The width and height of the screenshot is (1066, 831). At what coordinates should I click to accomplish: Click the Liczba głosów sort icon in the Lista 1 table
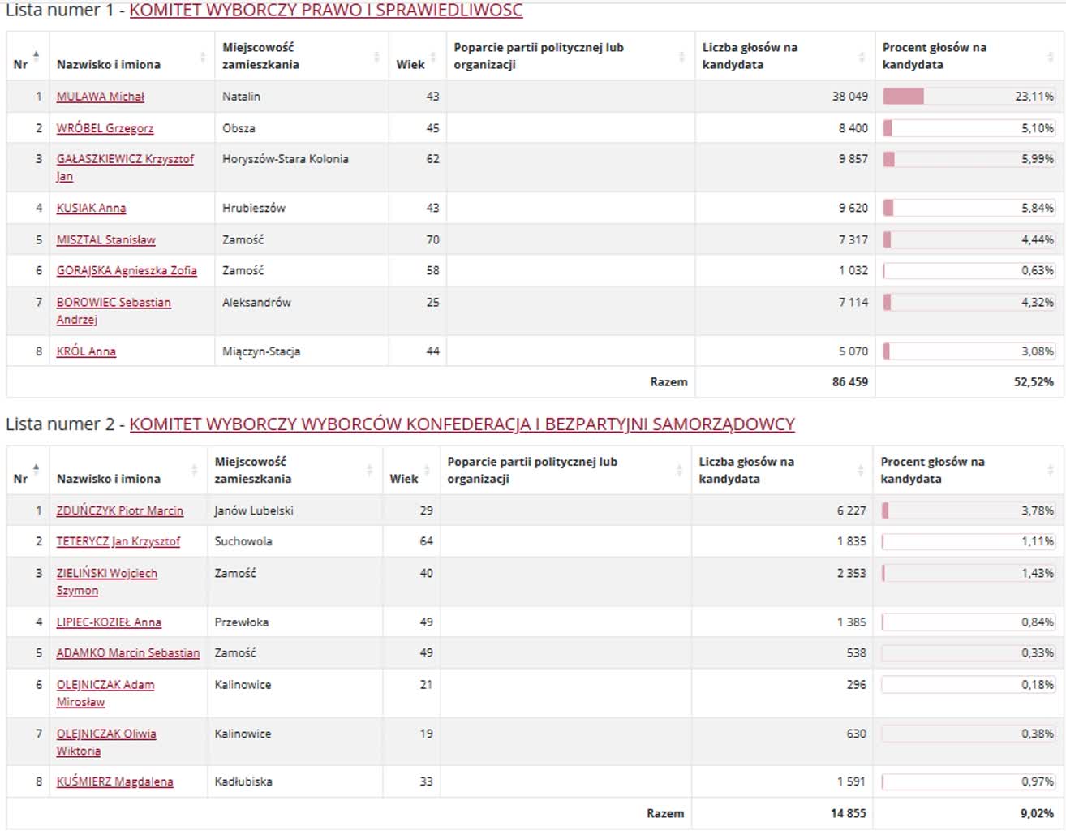point(862,57)
